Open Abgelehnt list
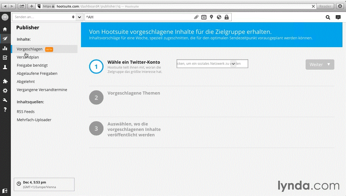This screenshot has width=346, height=196. pos(26,82)
